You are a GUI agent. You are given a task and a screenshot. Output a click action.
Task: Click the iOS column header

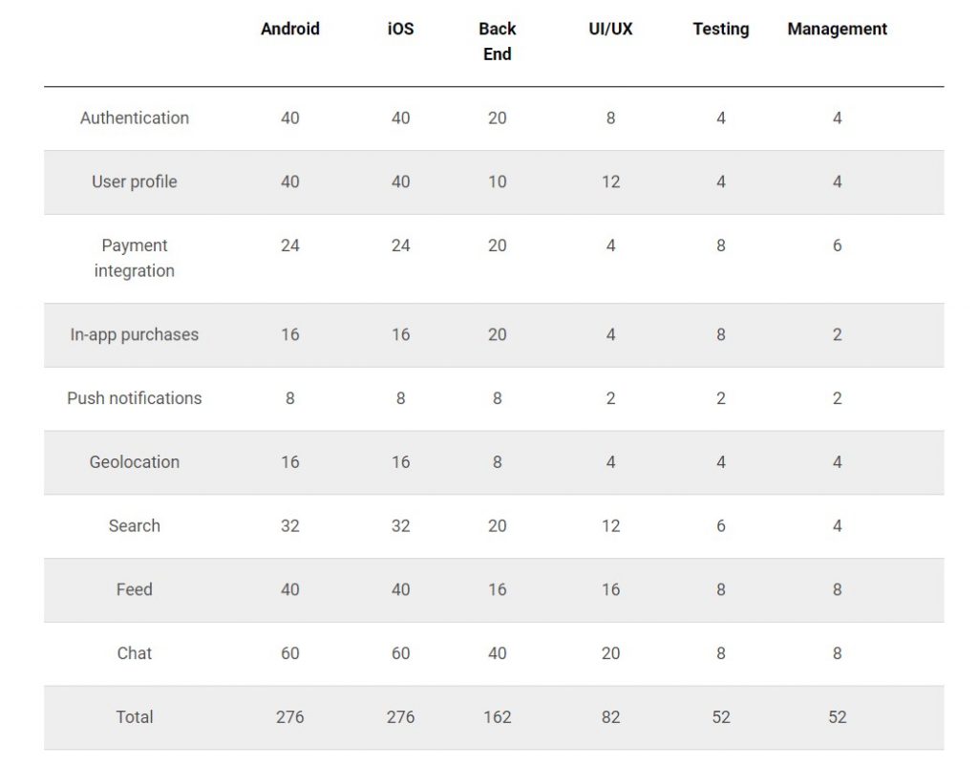pos(400,30)
